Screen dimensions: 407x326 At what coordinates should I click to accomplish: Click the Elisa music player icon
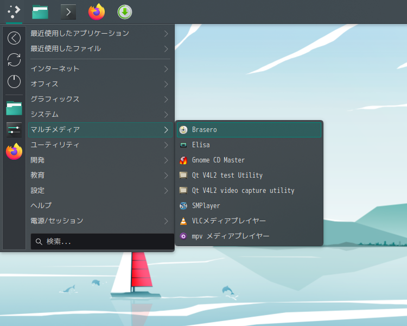[x=183, y=145]
